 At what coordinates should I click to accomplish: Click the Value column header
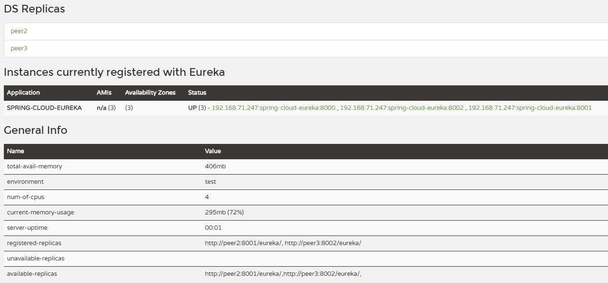pos(213,151)
